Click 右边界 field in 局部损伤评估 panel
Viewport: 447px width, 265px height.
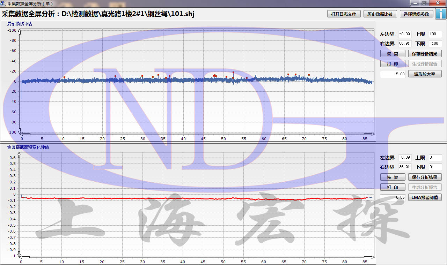[405, 44]
